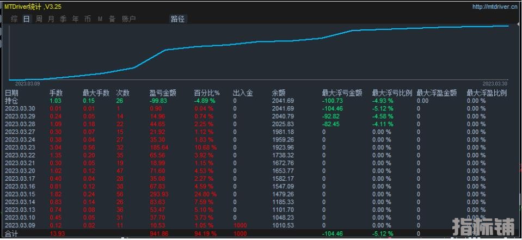The image size is (522, 240).
Task: Click the blue equity curve line
Action: tap(260, 41)
